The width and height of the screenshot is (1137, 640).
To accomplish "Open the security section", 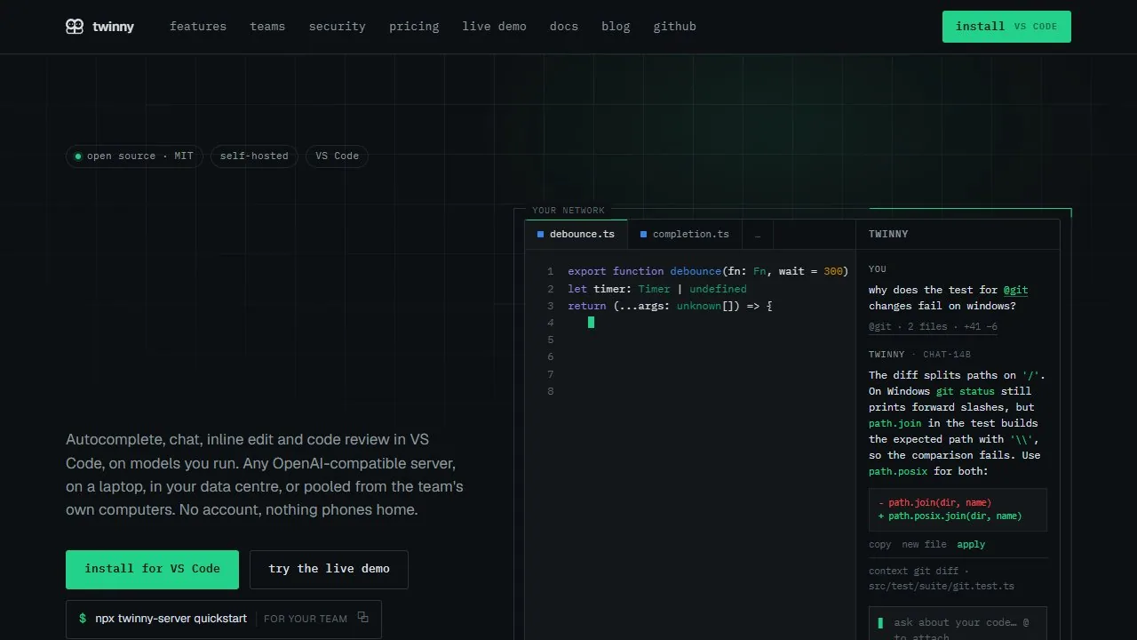I will [x=338, y=27].
